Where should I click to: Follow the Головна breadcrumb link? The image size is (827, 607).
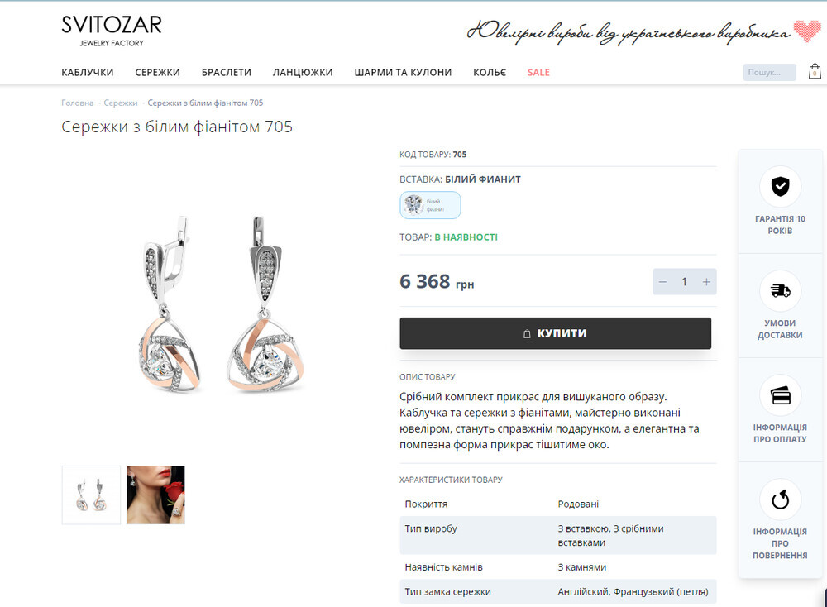[x=78, y=103]
